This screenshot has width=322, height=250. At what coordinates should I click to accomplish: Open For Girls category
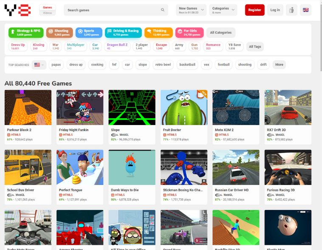click(x=189, y=32)
